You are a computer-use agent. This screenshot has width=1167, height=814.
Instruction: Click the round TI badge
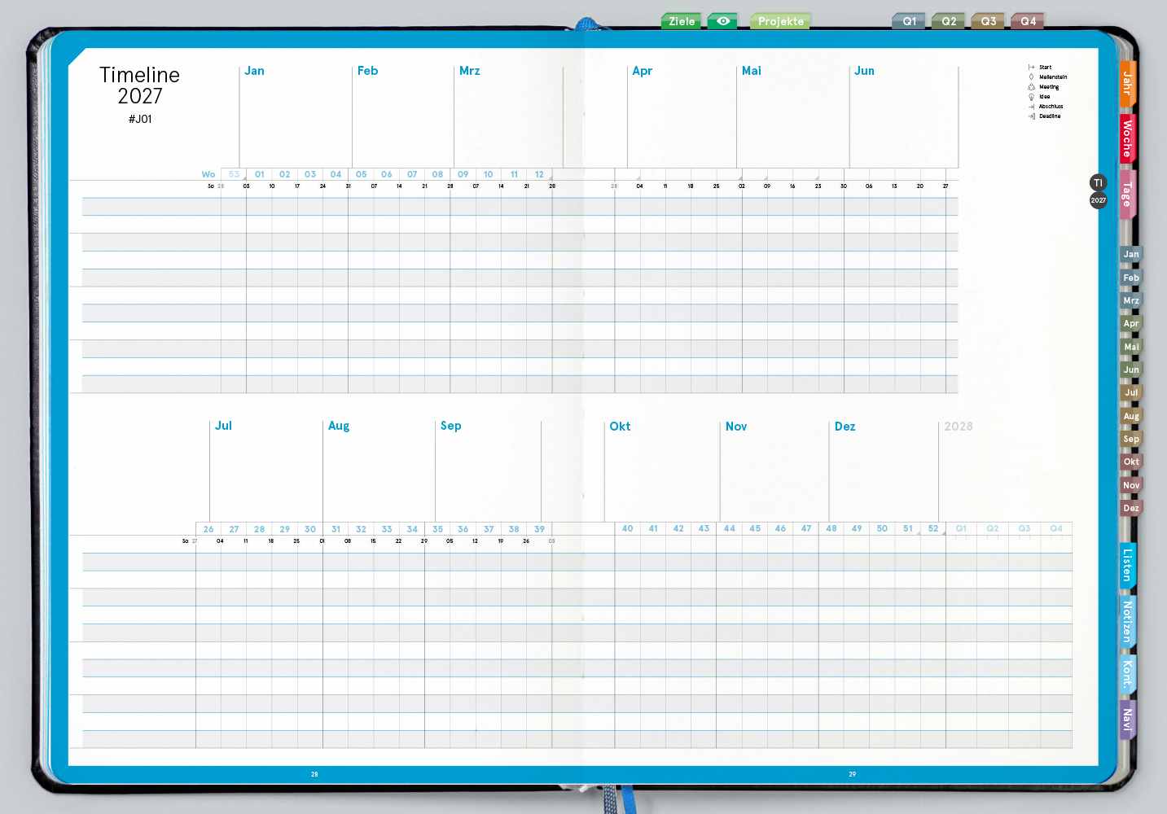tap(1098, 183)
